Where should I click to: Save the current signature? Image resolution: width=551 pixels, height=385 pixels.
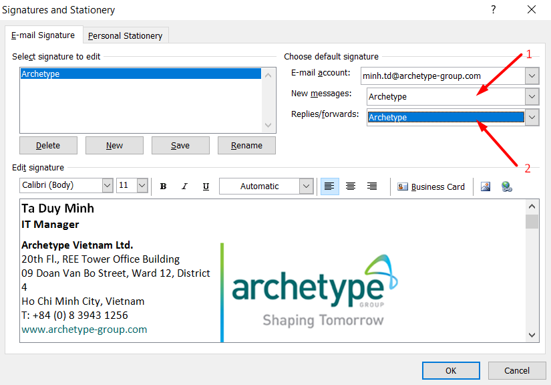[180, 146]
